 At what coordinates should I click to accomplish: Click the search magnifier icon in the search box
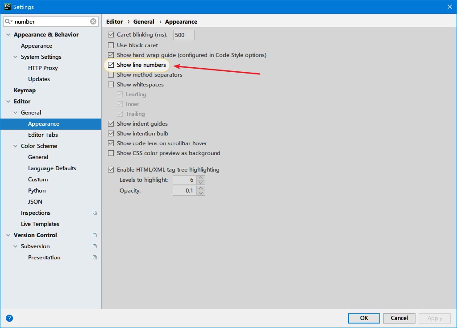(x=9, y=21)
